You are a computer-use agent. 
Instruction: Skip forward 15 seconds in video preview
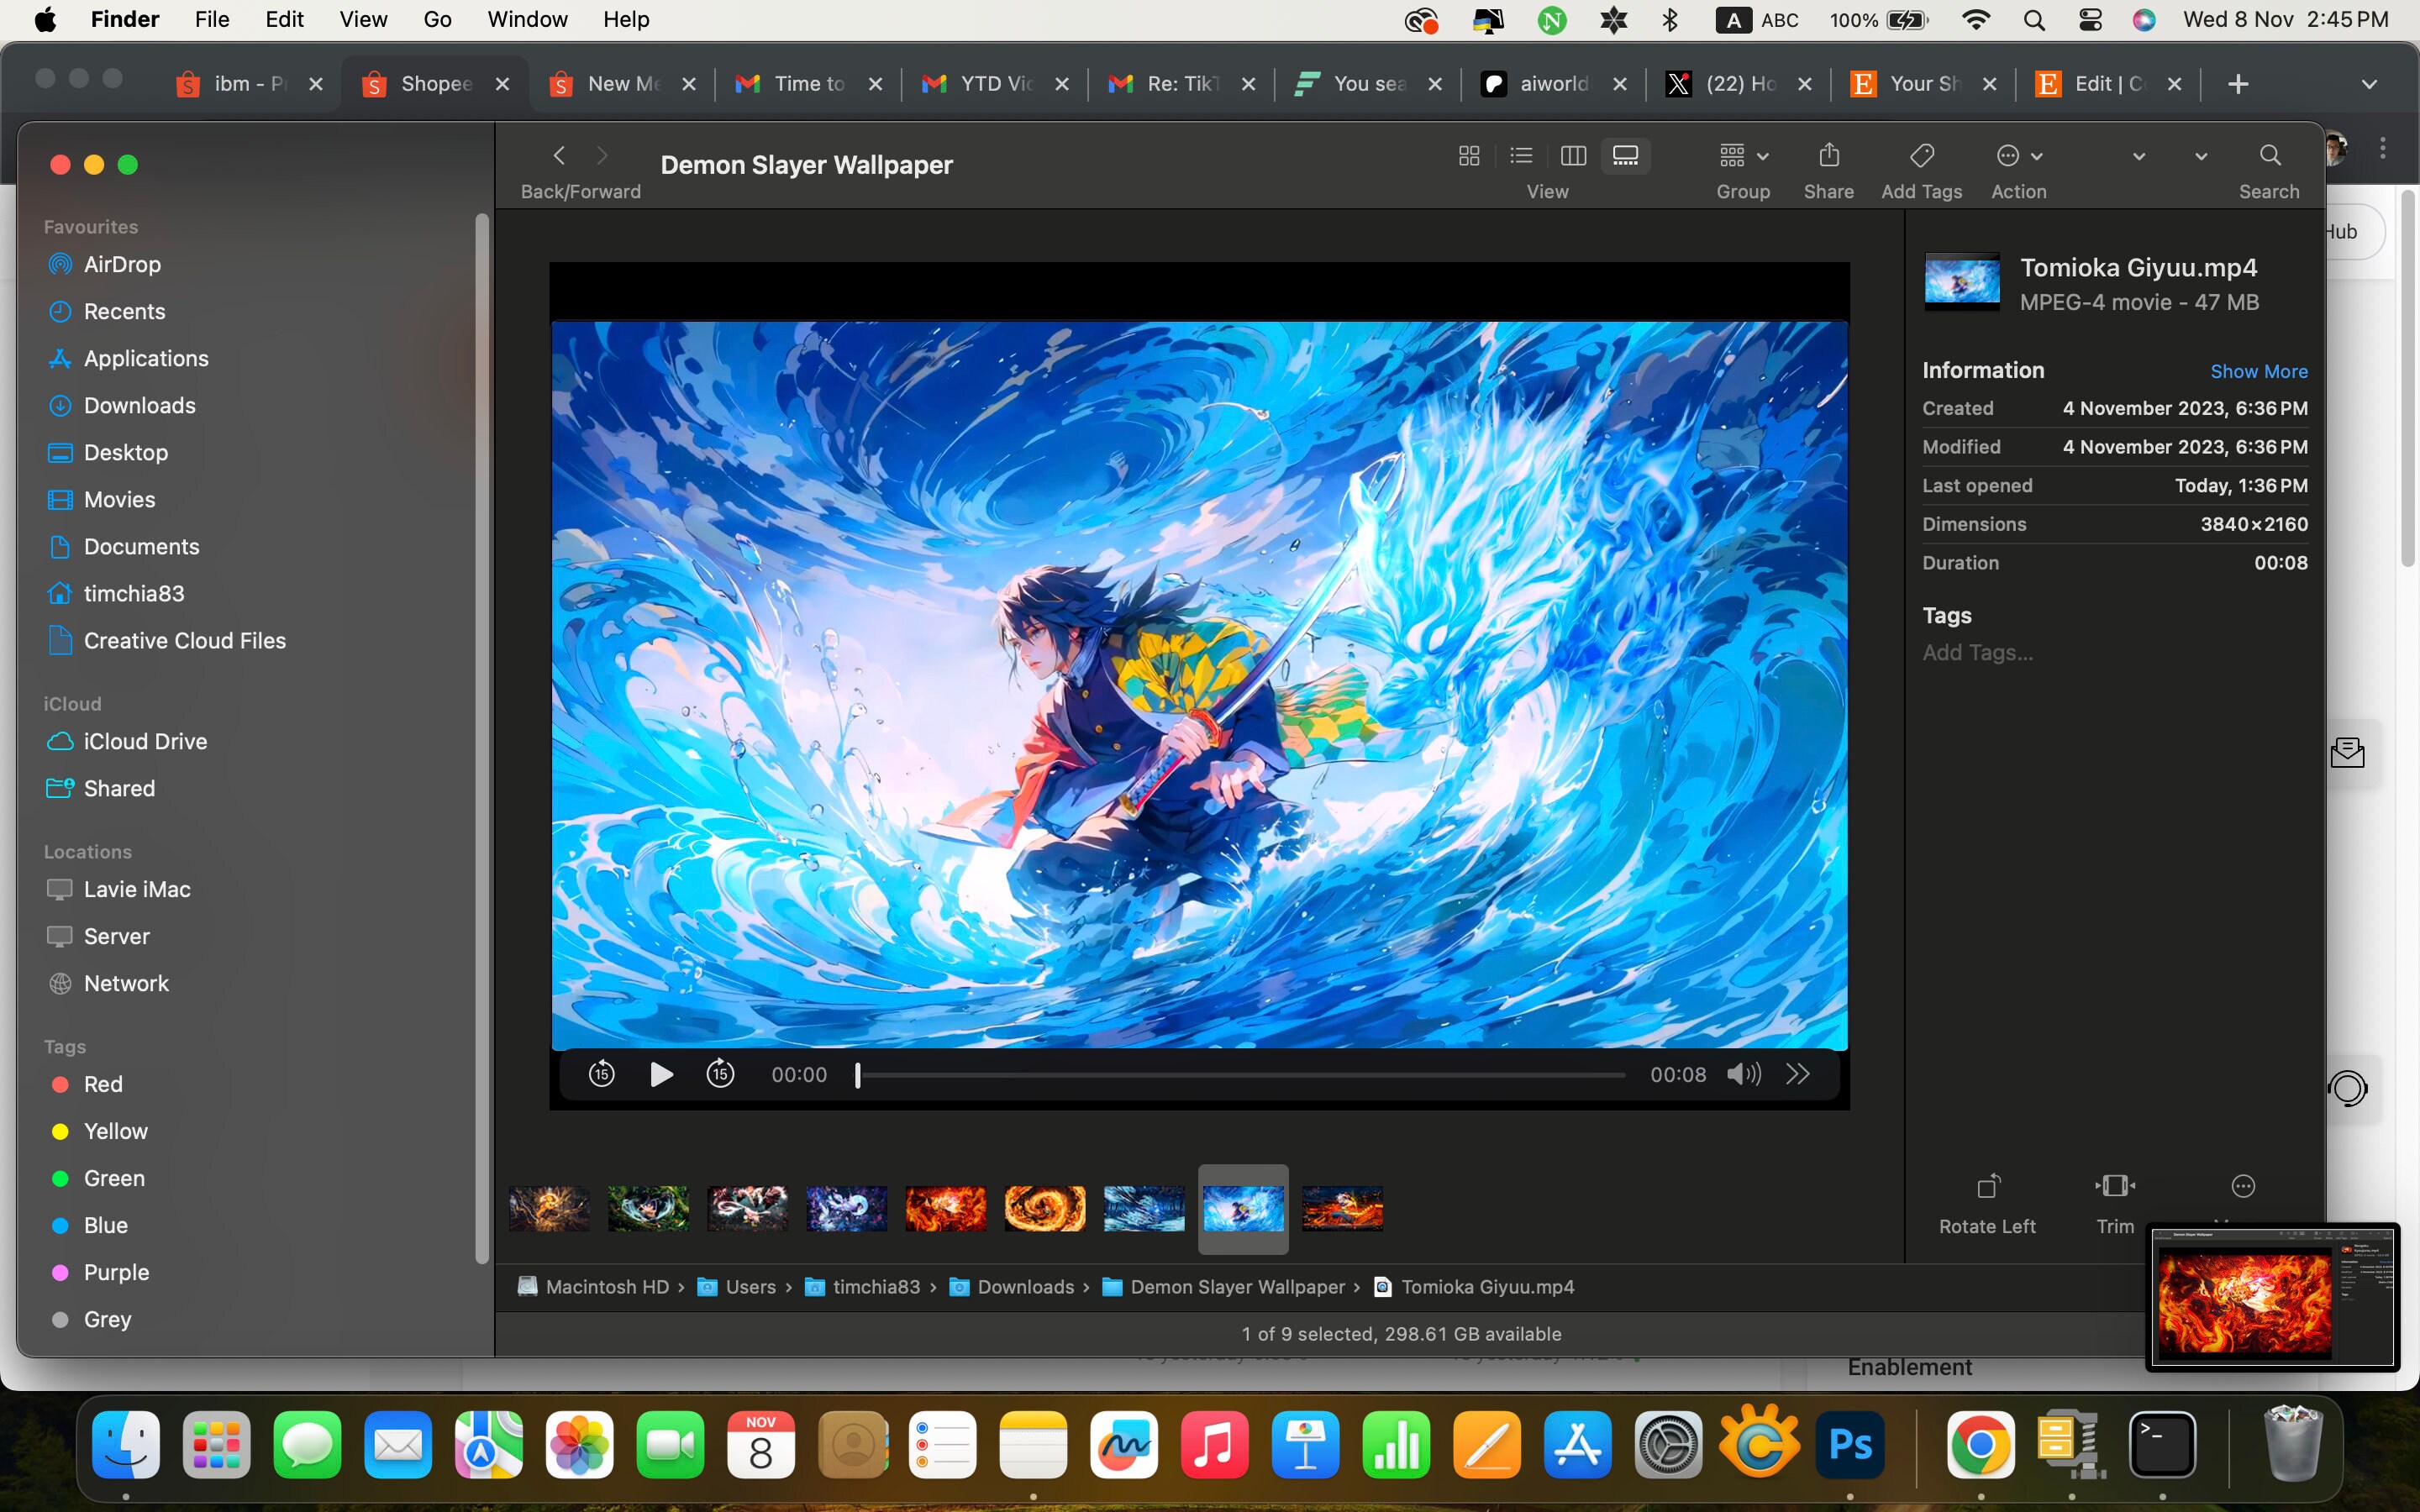point(720,1073)
